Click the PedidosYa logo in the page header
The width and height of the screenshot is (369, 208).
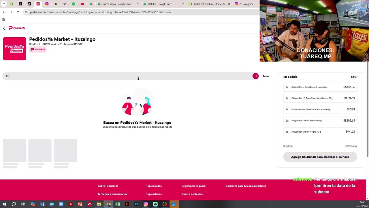tap(17, 28)
